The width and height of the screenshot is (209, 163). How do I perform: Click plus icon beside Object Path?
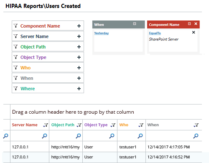79,47
